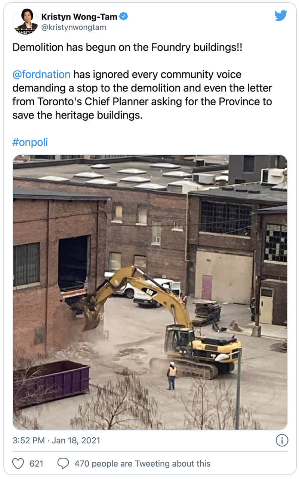Like the tweet with the heart icon
The width and height of the screenshot is (299, 479).
click(x=18, y=464)
